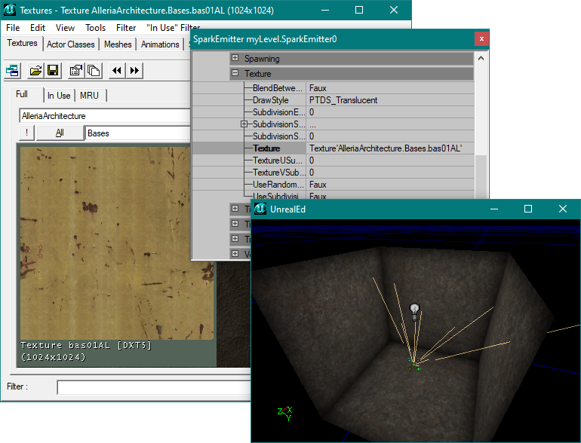Go to previous group with rewind arrows

click(x=117, y=70)
